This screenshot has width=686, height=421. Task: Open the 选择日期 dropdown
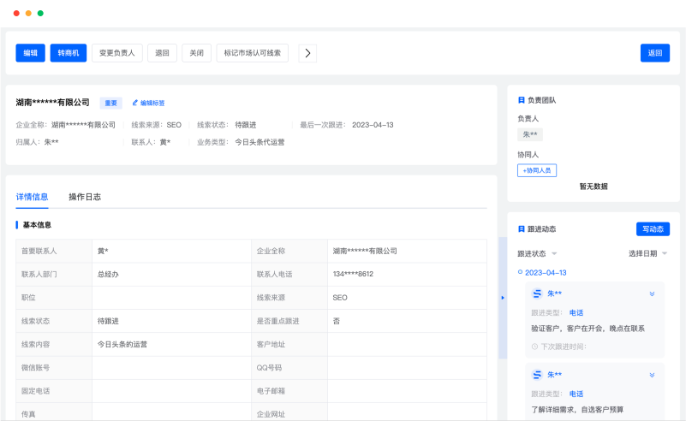click(647, 253)
